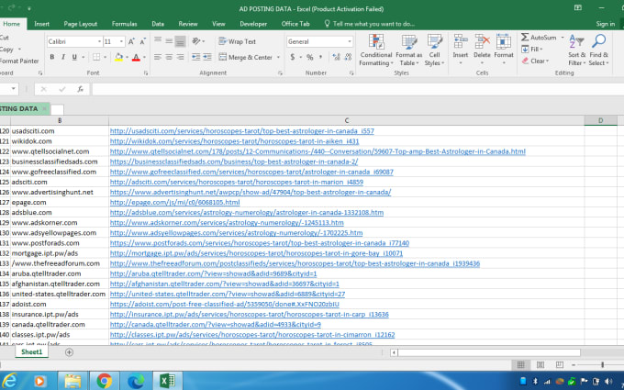
Task: Increase indent
Action: [x=207, y=57]
